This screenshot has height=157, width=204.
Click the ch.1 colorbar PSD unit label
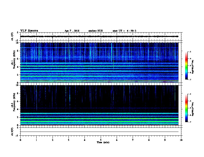(x=193, y=67)
